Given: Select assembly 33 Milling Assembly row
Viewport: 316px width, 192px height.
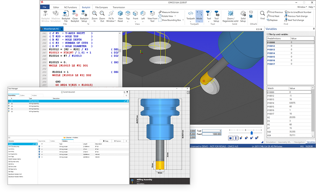Looking at the screenshot, I should click(x=68, y=106).
